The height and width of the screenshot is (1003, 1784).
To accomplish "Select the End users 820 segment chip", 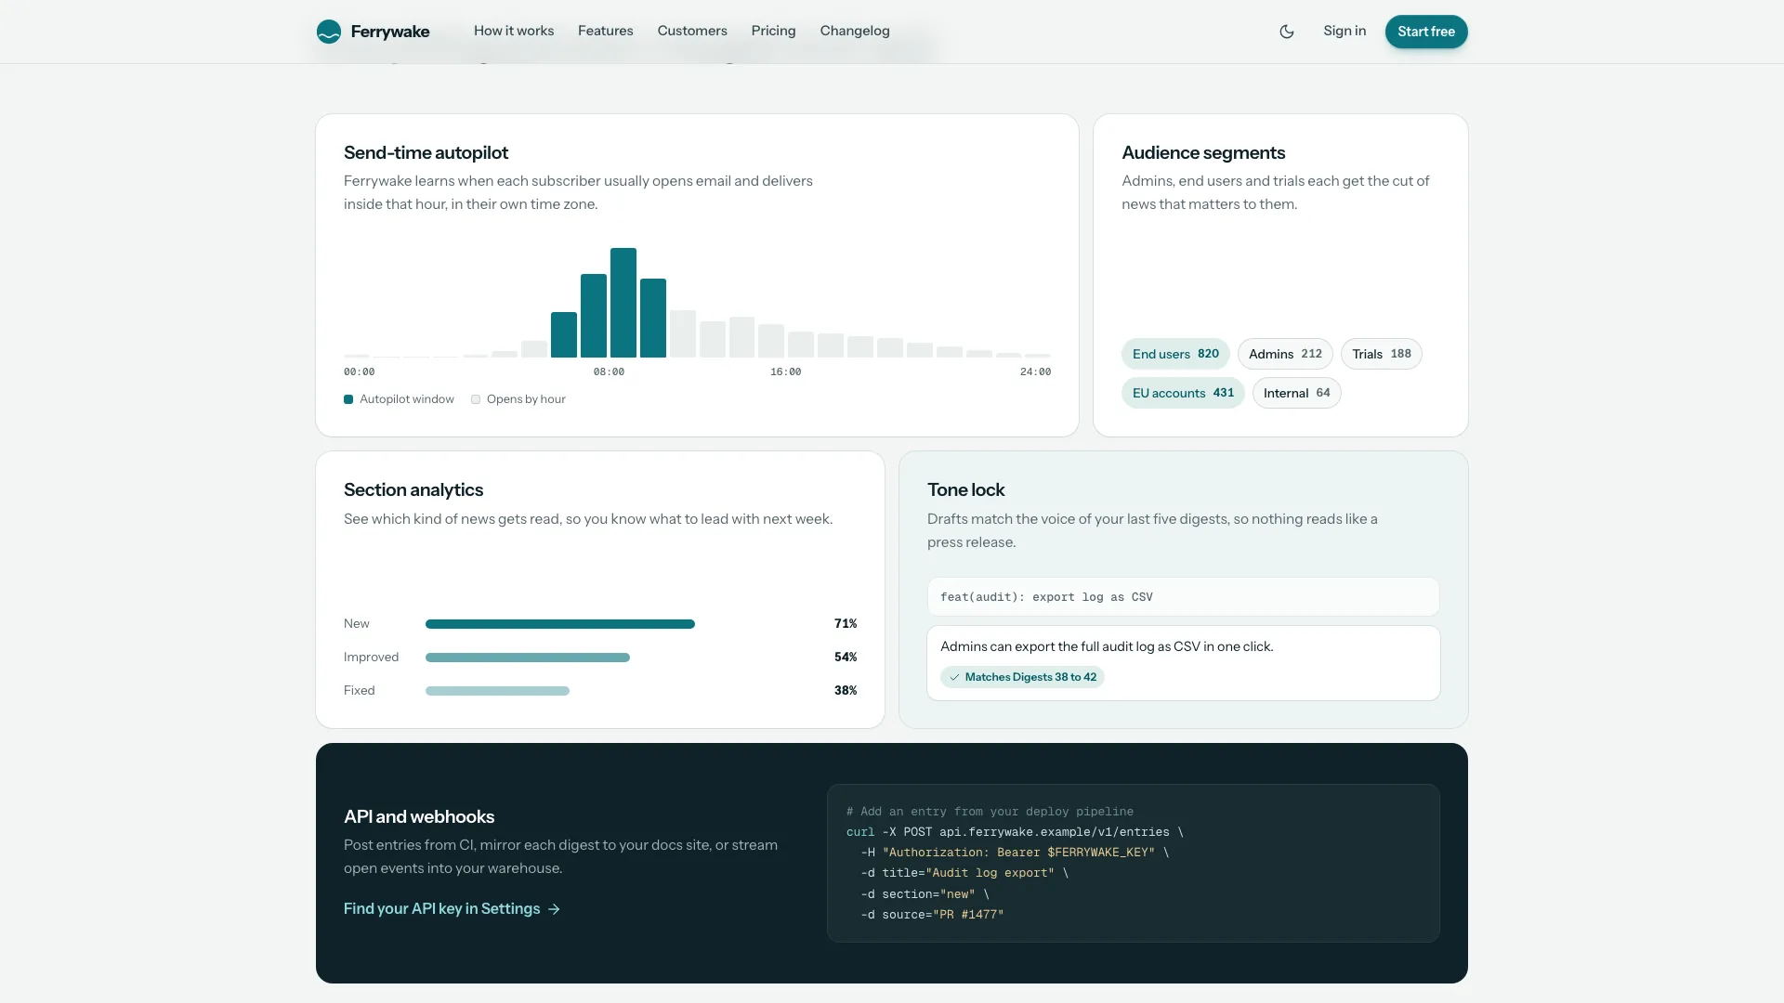I will tap(1175, 354).
